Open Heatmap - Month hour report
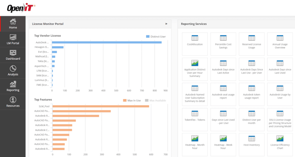Image resolution: width=295 pixels, height=157 pixels. click(x=195, y=145)
